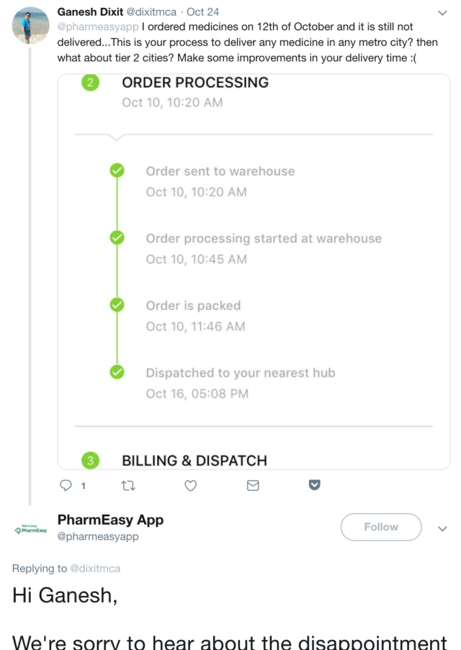461x650 pixels.
Task: Click the reply comment bubble icon
Action: tap(66, 486)
